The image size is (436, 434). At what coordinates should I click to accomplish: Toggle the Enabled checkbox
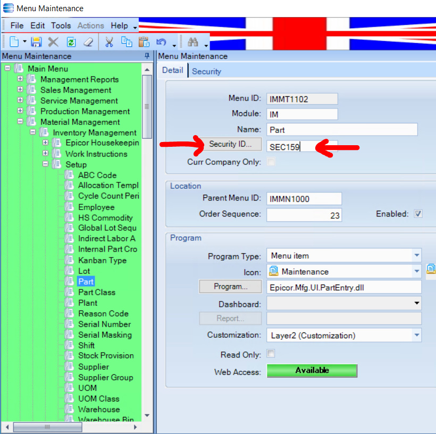[418, 214]
